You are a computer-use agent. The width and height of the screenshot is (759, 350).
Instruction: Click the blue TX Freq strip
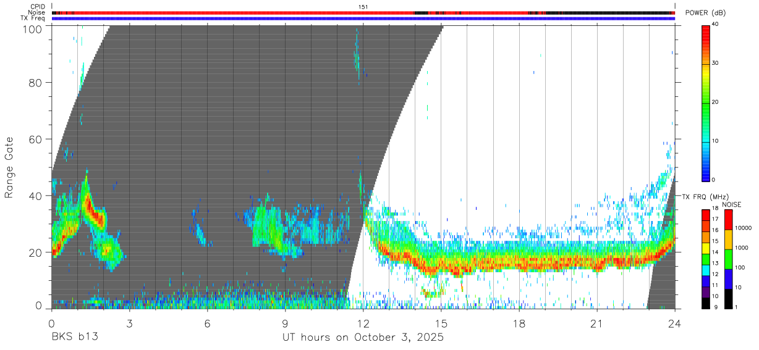(363, 19)
